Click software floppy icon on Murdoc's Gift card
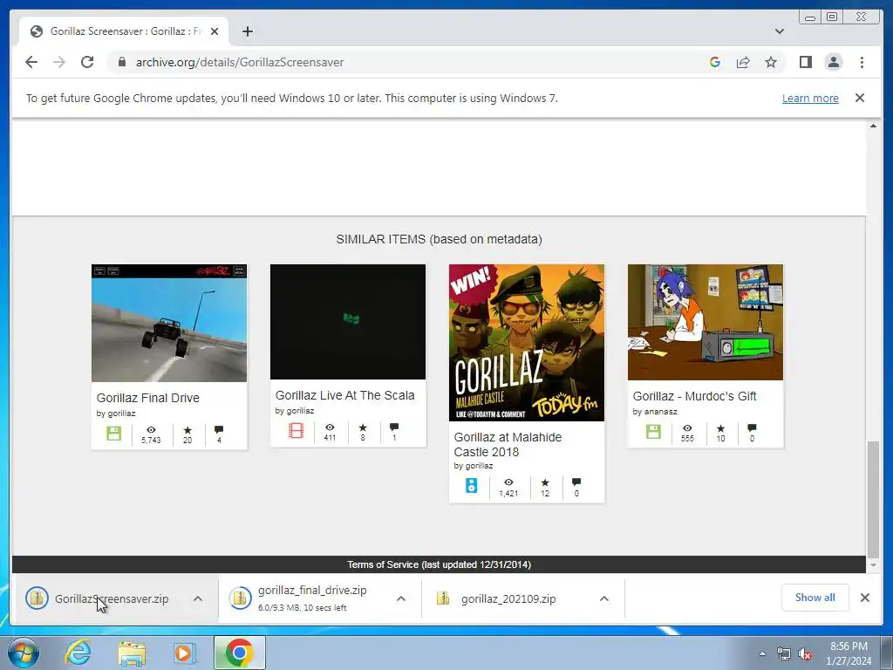 653,432
